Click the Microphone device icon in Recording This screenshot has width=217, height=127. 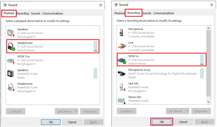coord(122,33)
